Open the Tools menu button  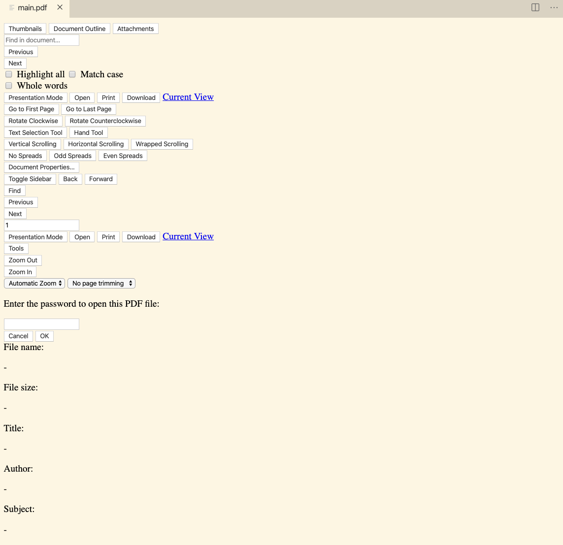tap(16, 248)
